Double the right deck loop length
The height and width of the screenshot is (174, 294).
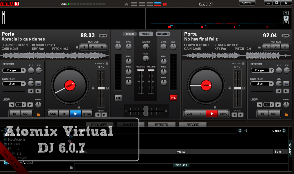tap(278, 105)
